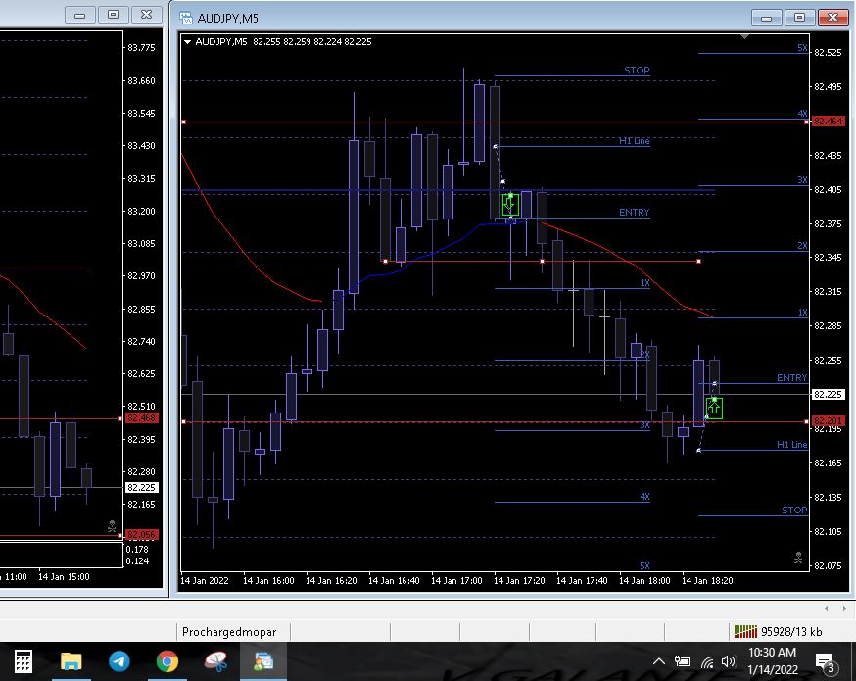
Task: Open Snipping Tool from the taskbar
Action: click(215, 661)
